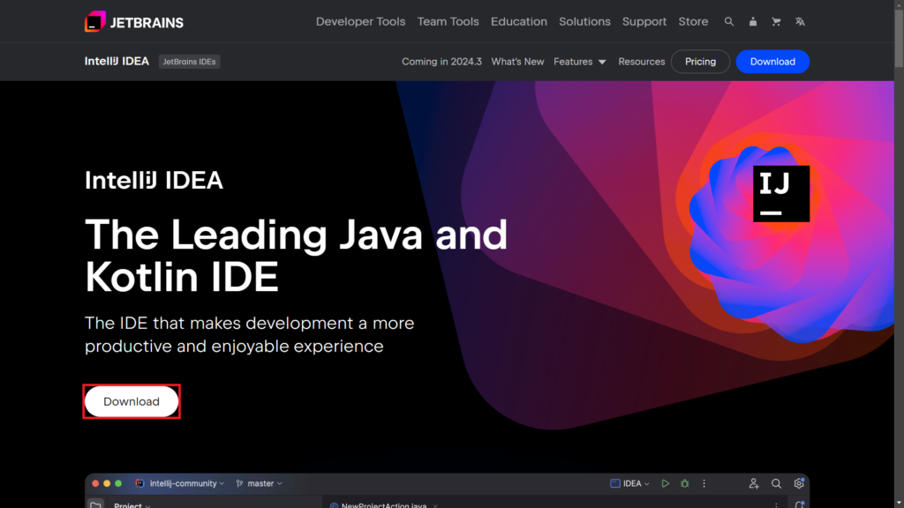Viewport: 904px width, 508px height.
Task: Click the page vertical scrollbar thumb
Action: [x=899, y=39]
